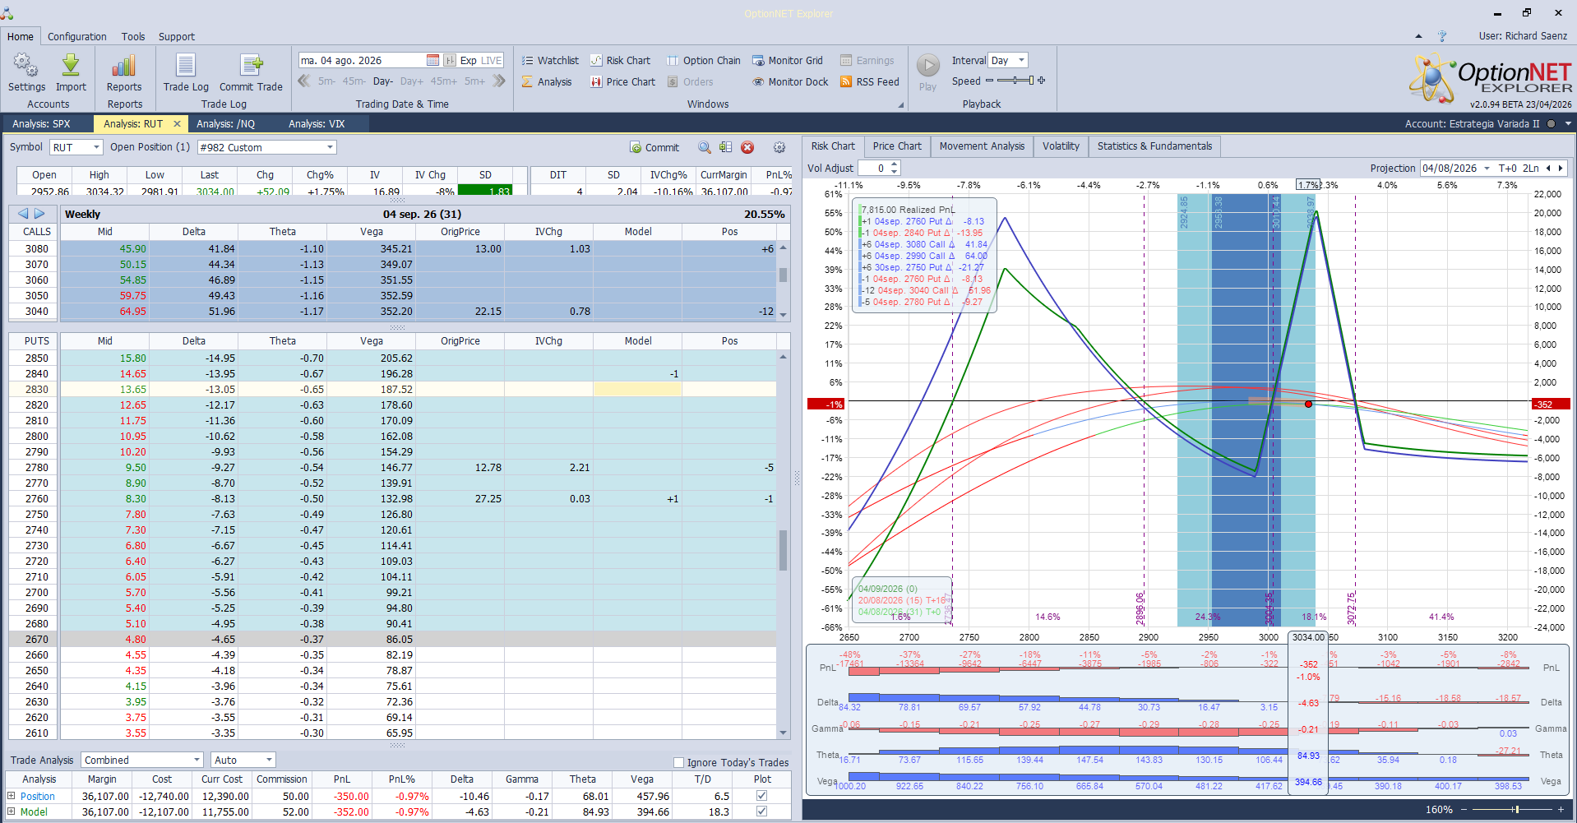Open the Symbol dropdown showing RUT

pyautogui.click(x=76, y=147)
